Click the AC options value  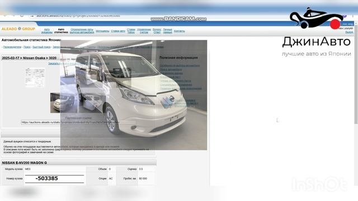[x=111, y=179]
